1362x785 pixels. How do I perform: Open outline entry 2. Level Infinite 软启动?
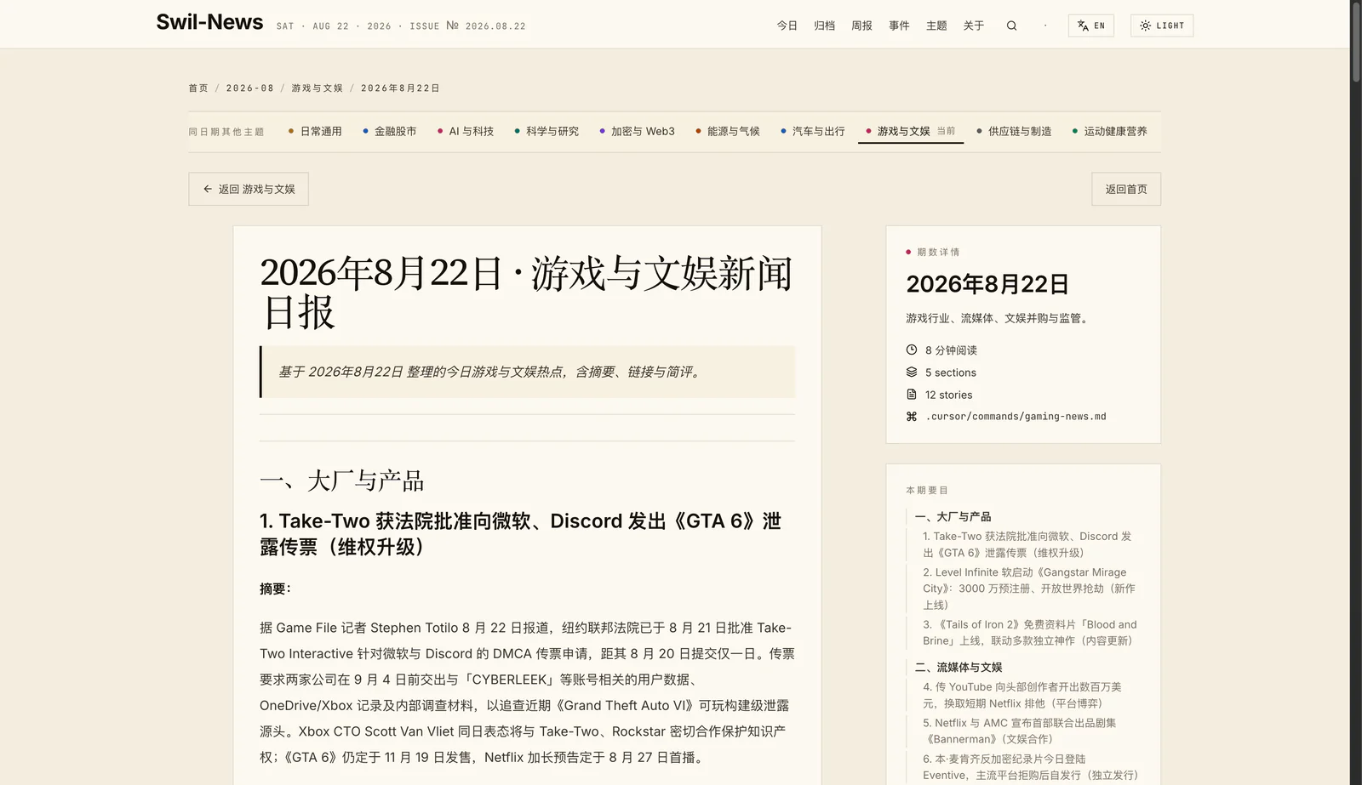pos(1028,589)
